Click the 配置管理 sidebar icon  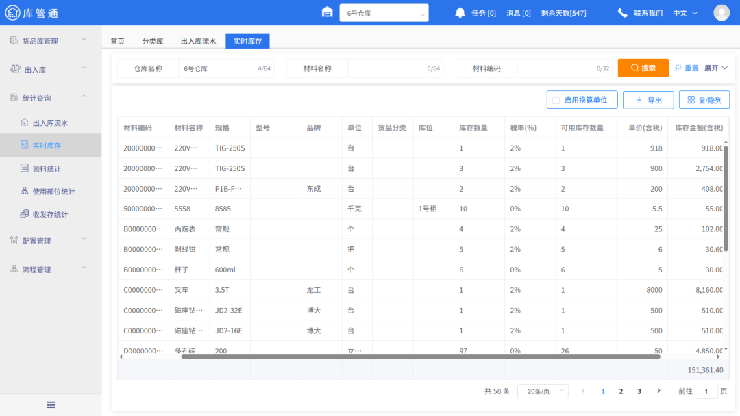tap(14, 240)
